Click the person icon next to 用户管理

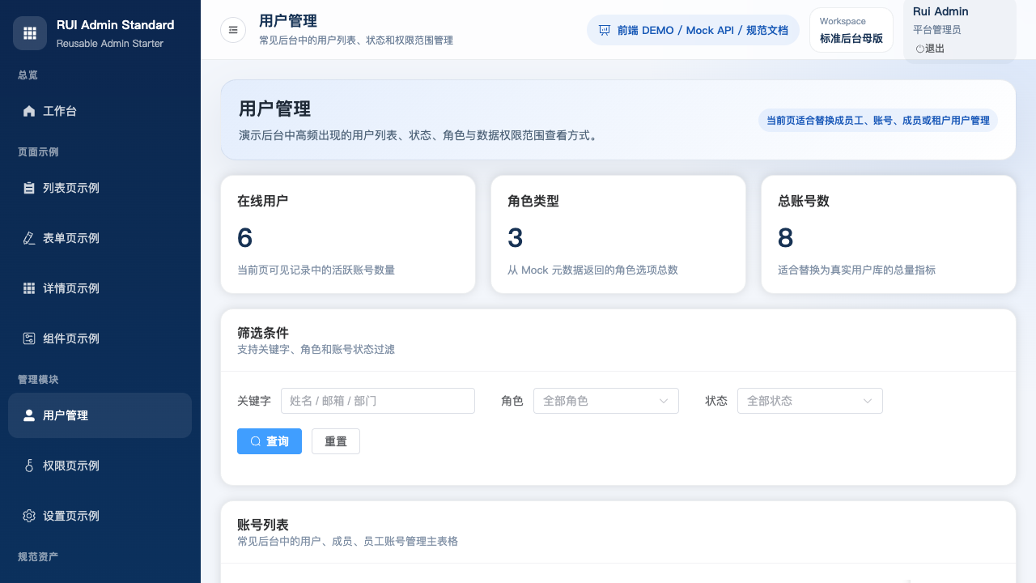[x=29, y=415]
